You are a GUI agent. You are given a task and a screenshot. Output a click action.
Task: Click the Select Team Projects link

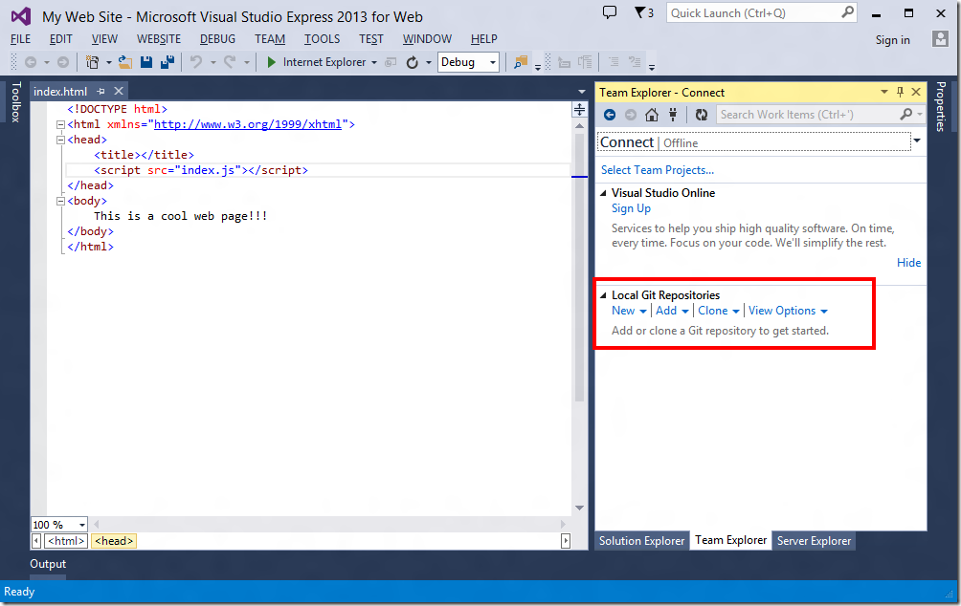pos(657,170)
